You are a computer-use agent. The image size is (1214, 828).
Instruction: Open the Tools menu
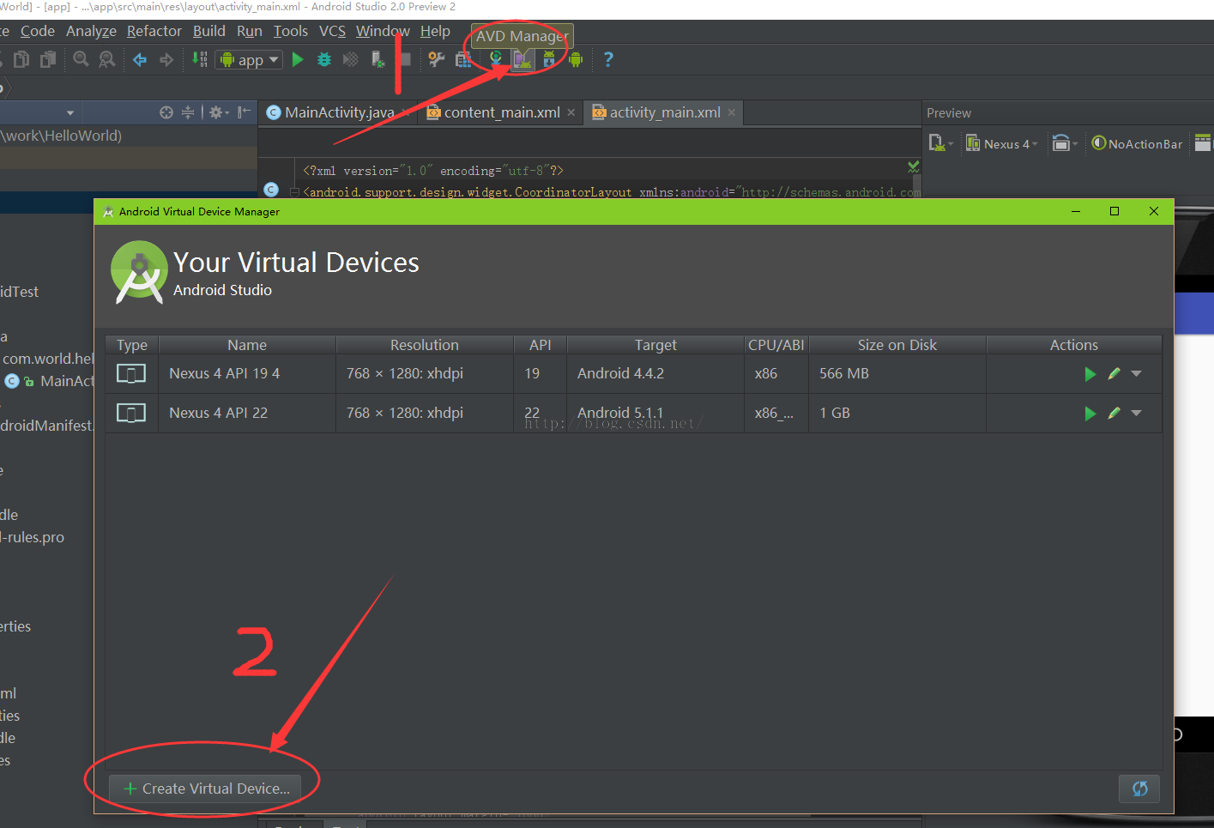click(x=291, y=31)
